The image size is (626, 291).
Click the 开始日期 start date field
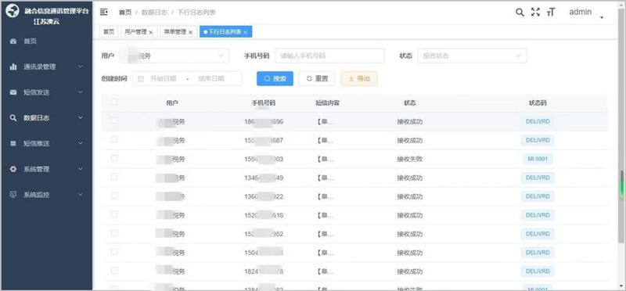click(163, 79)
